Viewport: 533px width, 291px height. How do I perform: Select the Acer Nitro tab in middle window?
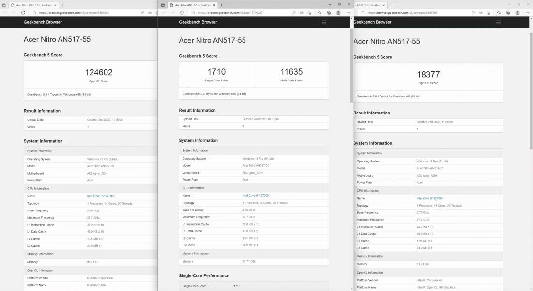pyautogui.click(x=193, y=5)
